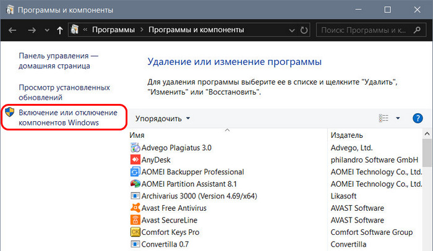433x251 pixels.
Task: Open the recent locations chevron
Action: pyautogui.click(x=47, y=30)
